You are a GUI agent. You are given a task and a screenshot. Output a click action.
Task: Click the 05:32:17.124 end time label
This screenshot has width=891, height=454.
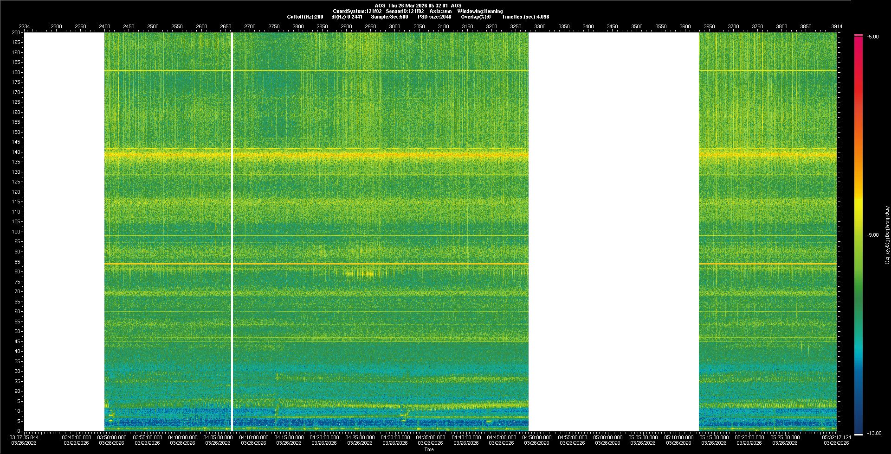tap(836, 437)
